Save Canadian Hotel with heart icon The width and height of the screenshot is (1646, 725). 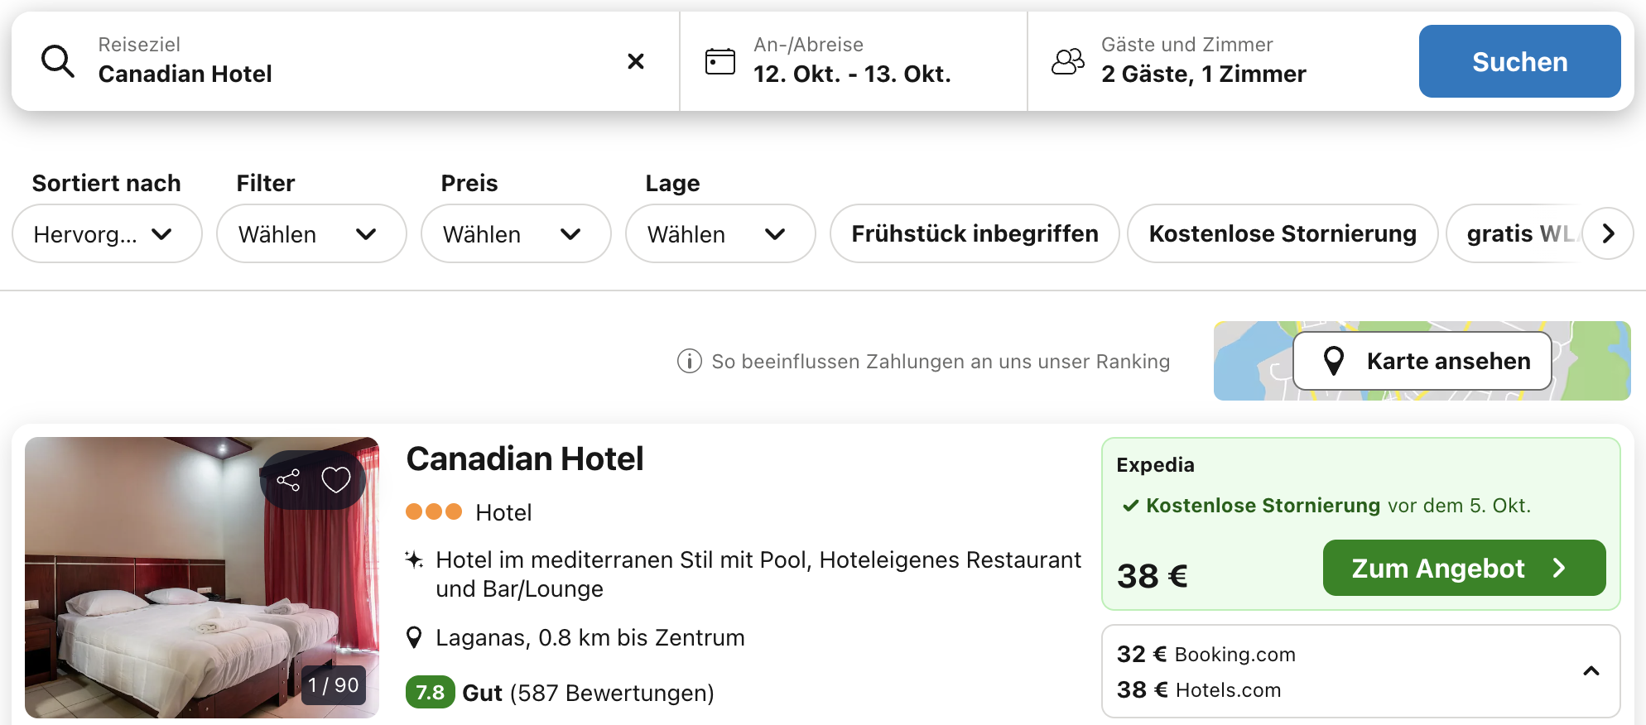click(336, 480)
